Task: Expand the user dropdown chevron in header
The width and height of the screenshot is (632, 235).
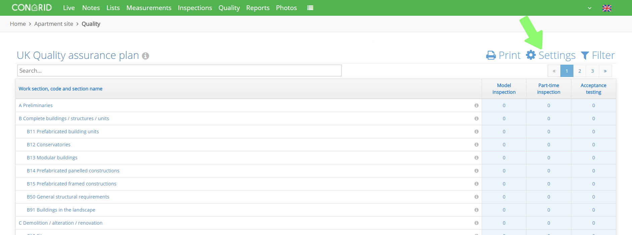Action: pos(590,8)
